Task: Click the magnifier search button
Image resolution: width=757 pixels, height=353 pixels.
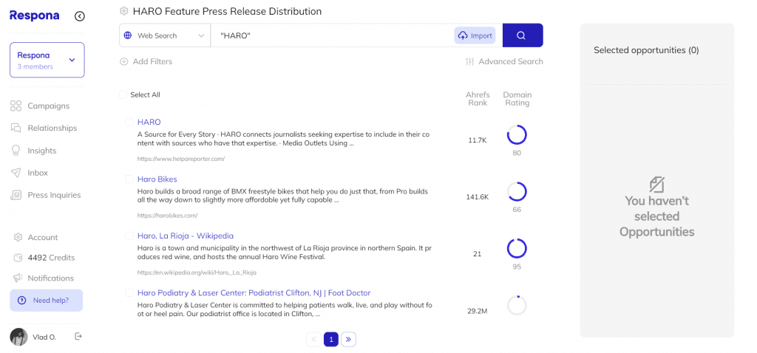Action: coord(522,35)
